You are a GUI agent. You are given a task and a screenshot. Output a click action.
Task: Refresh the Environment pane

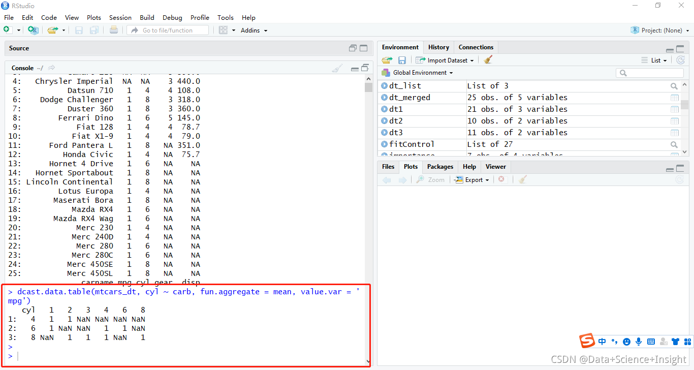(x=681, y=59)
